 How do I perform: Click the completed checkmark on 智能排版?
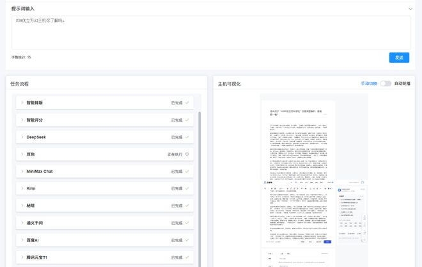click(x=187, y=102)
